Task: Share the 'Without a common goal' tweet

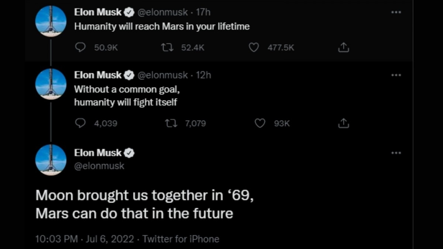Action: (x=343, y=123)
